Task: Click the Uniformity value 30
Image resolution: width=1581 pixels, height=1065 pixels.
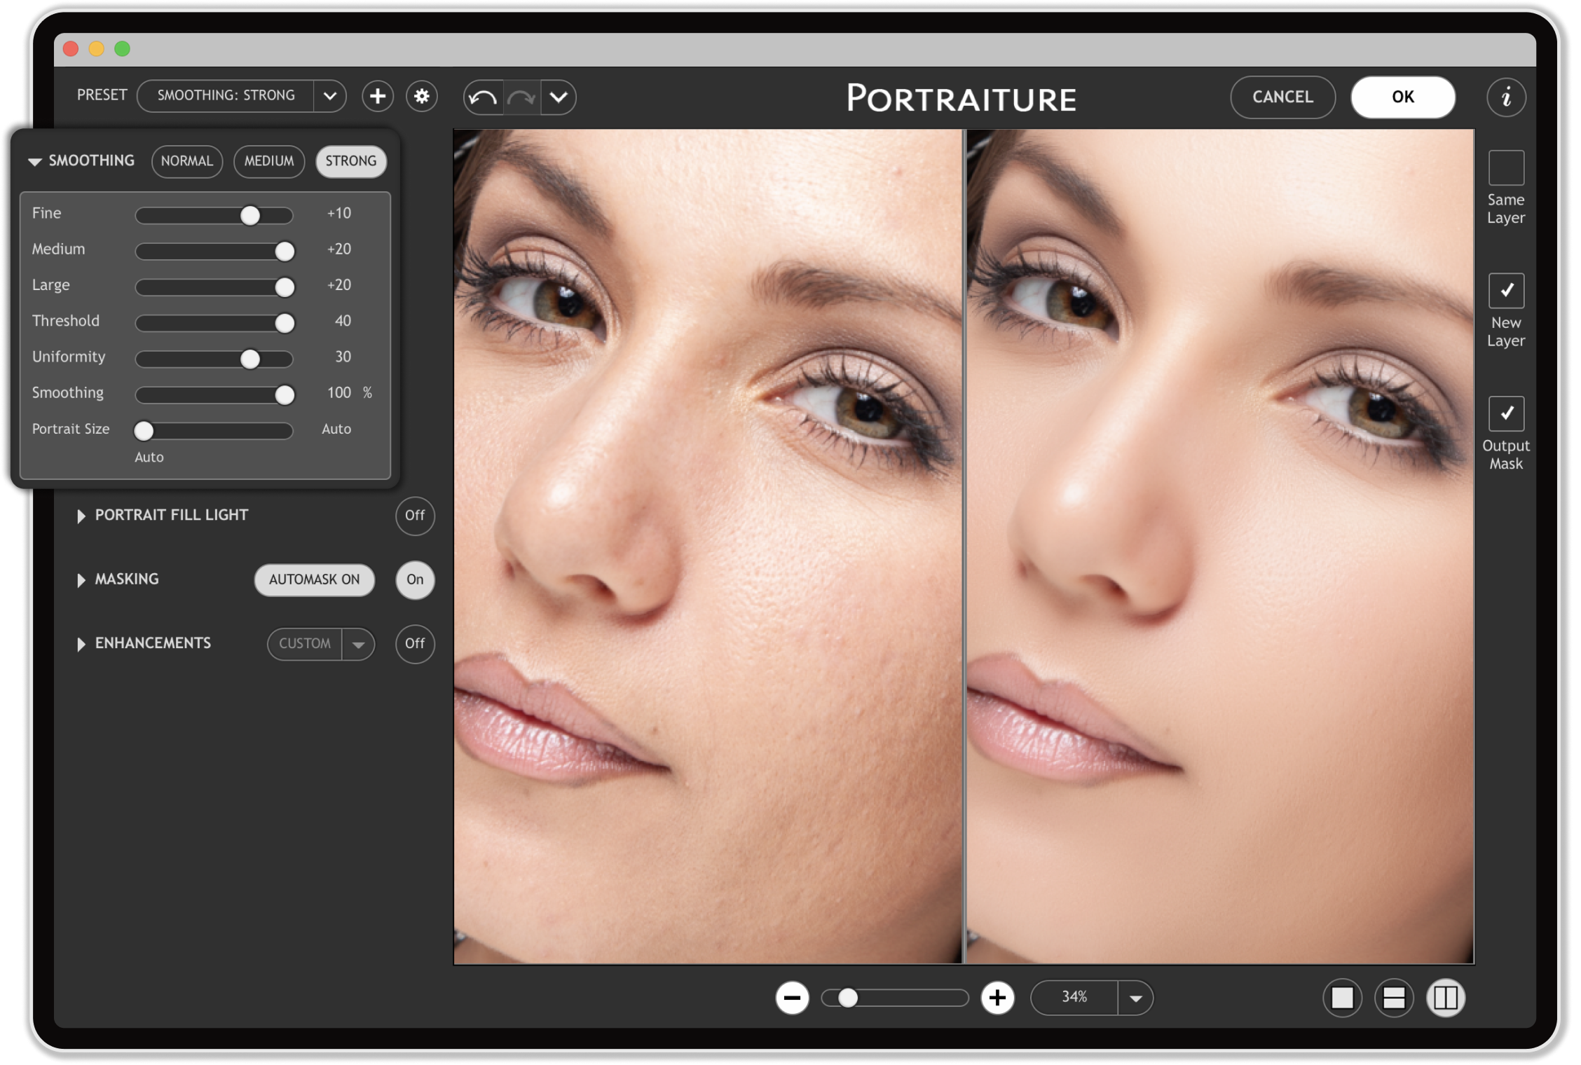Action: tap(343, 357)
